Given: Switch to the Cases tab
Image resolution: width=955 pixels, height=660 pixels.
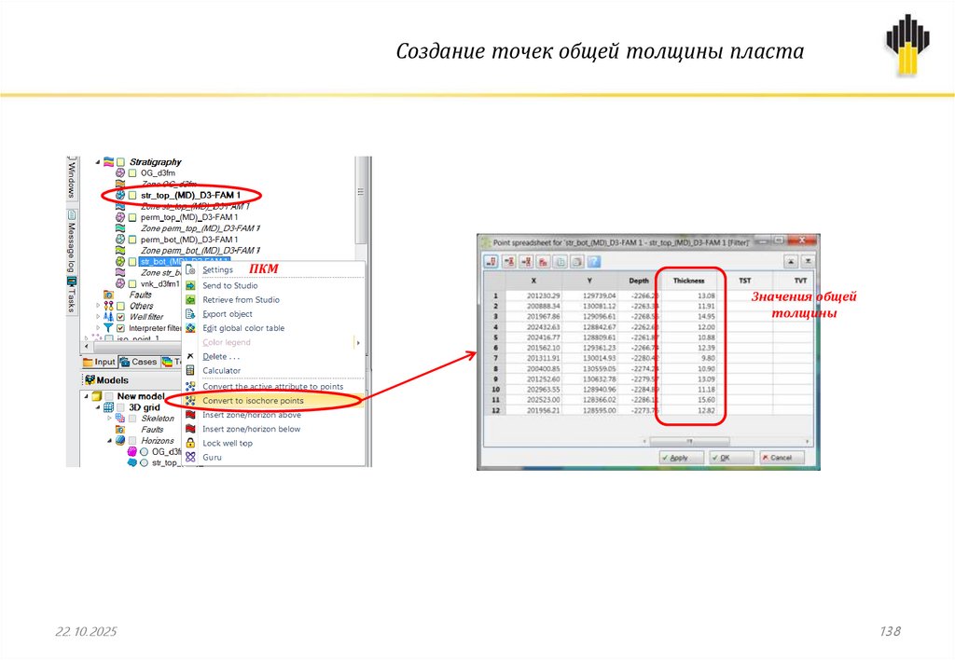Looking at the screenshot, I should [139, 362].
